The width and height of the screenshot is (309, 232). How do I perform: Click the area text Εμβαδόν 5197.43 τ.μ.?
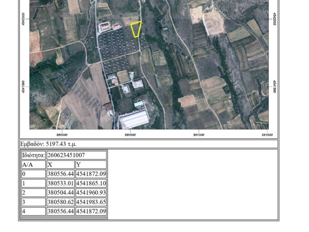(50, 144)
